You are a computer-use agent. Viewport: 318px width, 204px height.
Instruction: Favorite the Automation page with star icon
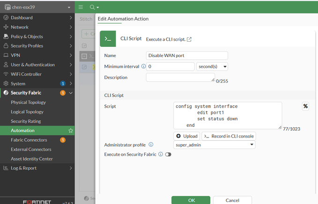[71, 131]
